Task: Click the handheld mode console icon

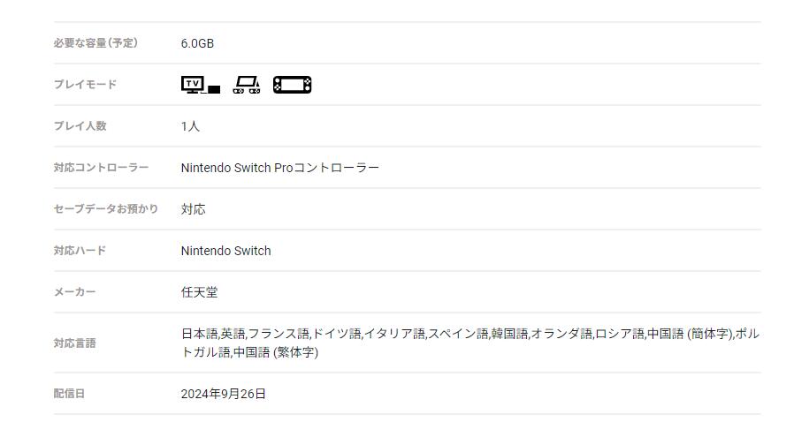Action: 292,85
